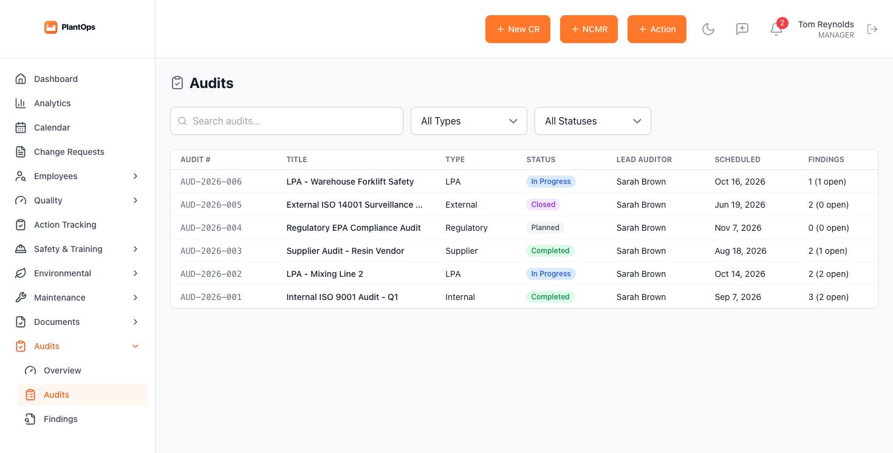Image resolution: width=893 pixels, height=453 pixels.
Task: Click the magnifier icon in search box
Action: 182,121
